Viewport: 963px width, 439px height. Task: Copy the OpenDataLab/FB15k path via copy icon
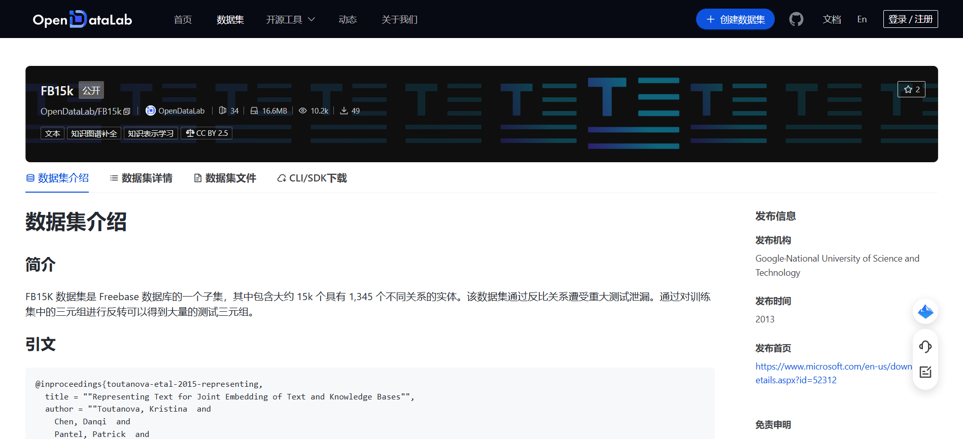[127, 111]
